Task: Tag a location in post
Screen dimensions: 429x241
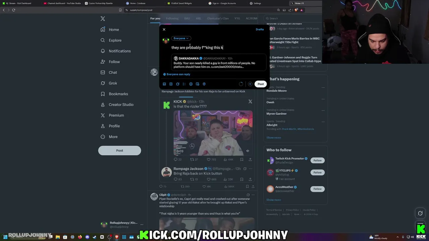Action: point(204,84)
